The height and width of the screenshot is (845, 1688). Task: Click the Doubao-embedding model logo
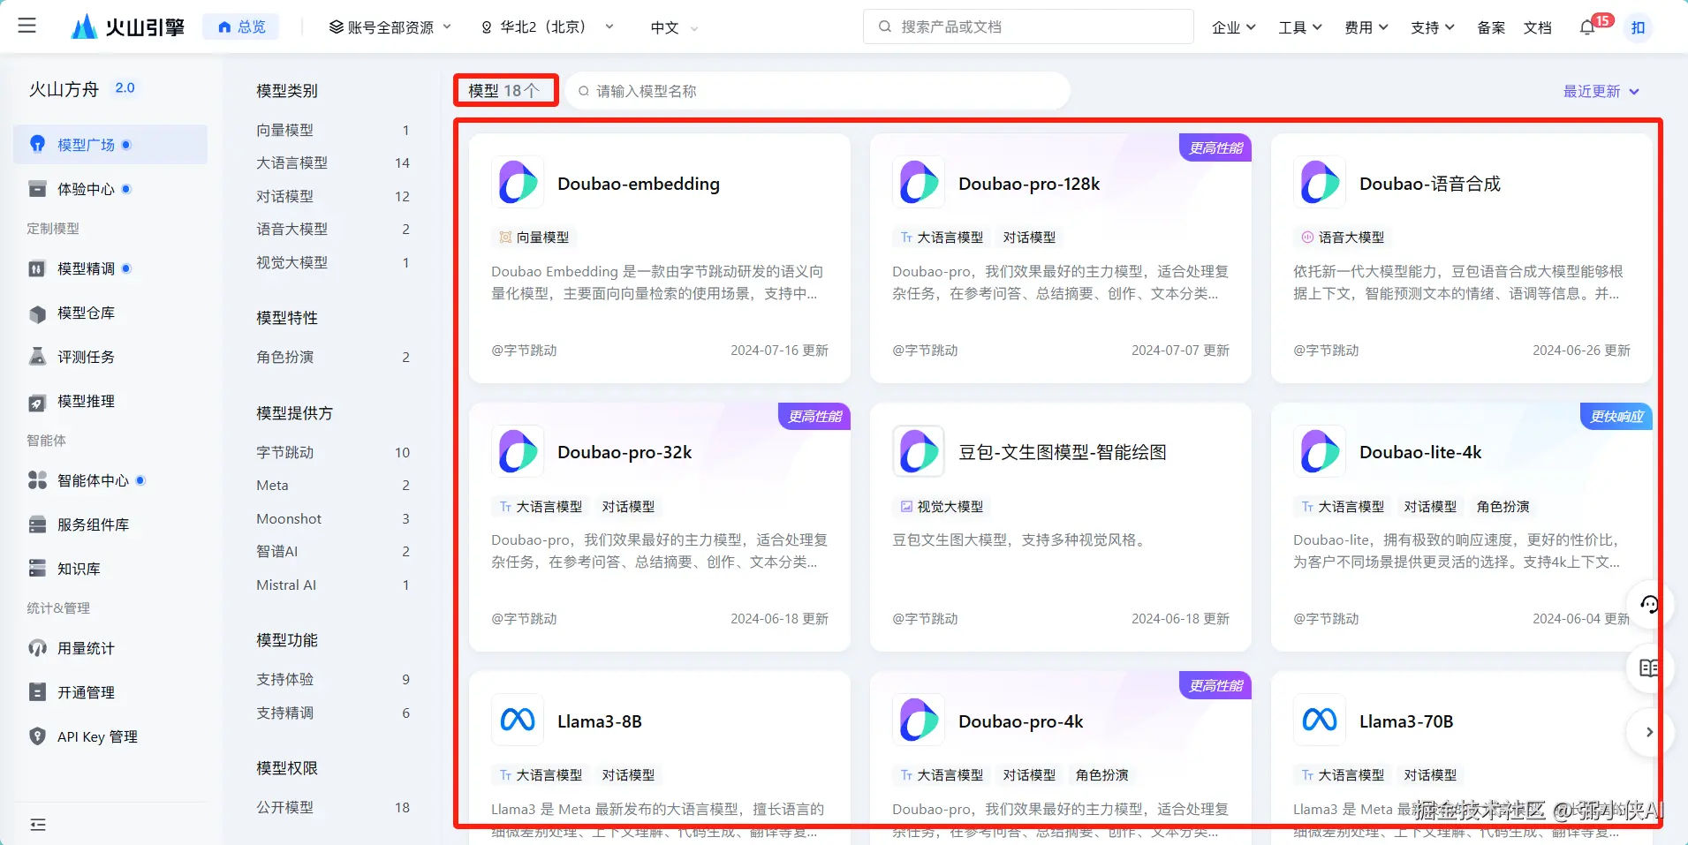tap(518, 183)
